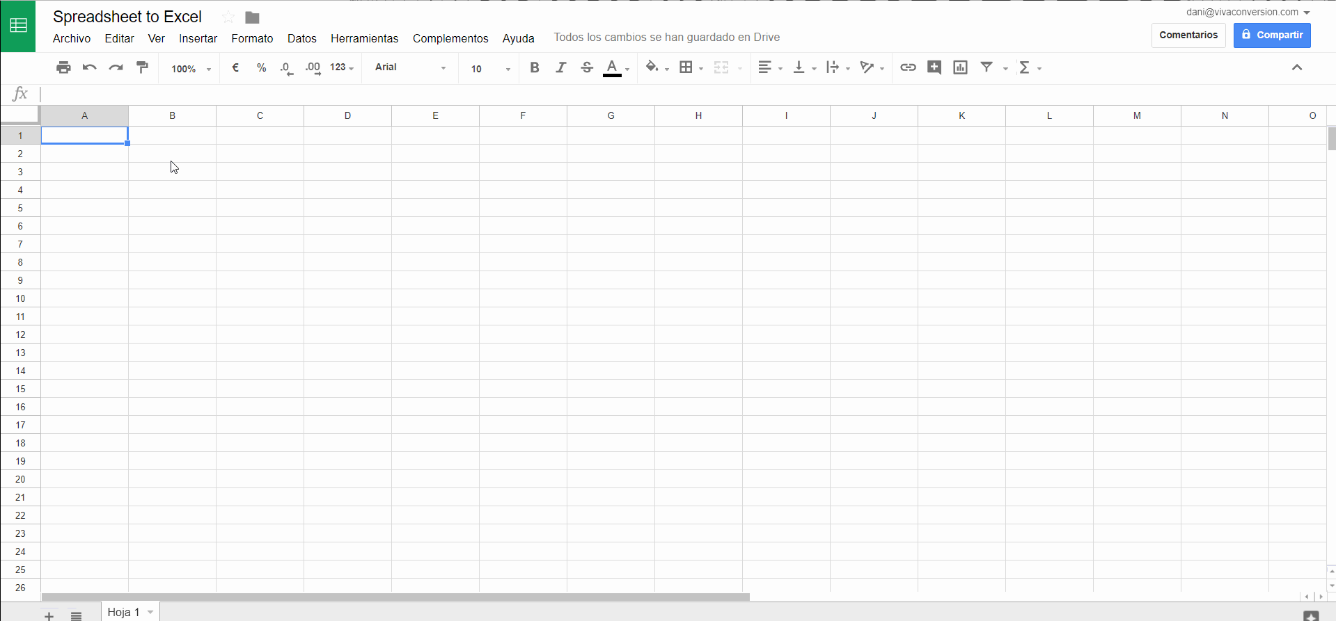Click the Print icon in toolbar
The width and height of the screenshot is (1336, 621).
pyautogui.click(x=63, y=67)
